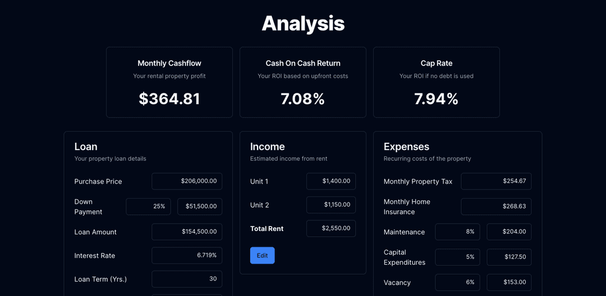Click the Capital Expenditures dollar amount
Screen dimensions: 606x296
[509, 257]
